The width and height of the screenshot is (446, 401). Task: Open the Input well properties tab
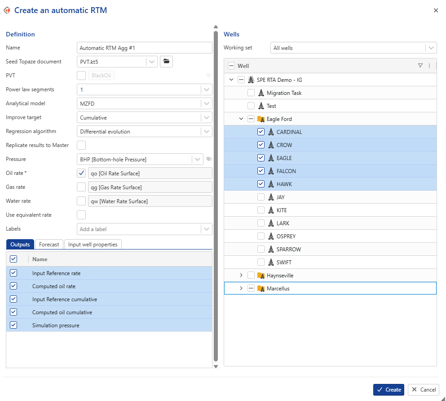click(93, 245)
